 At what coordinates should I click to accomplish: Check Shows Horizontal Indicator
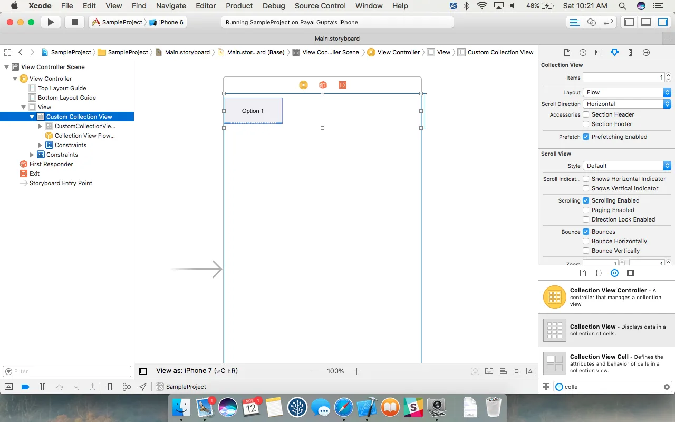click(586, 179)
